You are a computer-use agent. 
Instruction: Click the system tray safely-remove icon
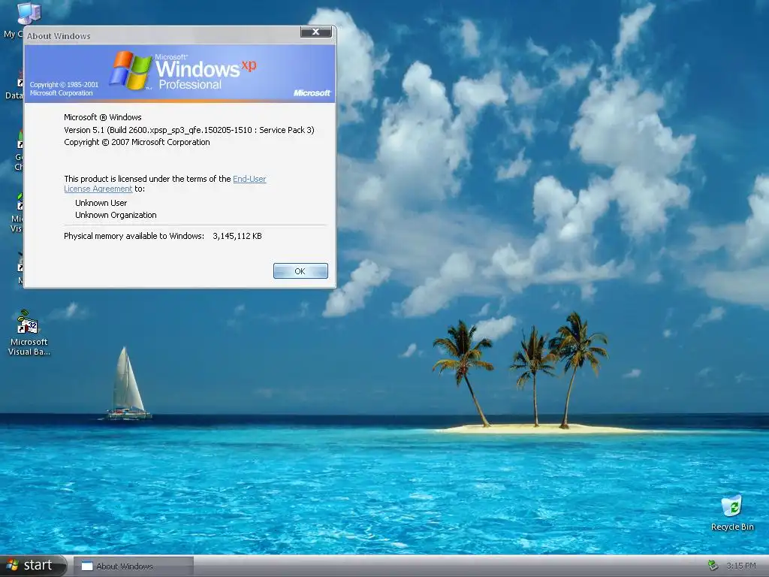(x=713, y=566)
